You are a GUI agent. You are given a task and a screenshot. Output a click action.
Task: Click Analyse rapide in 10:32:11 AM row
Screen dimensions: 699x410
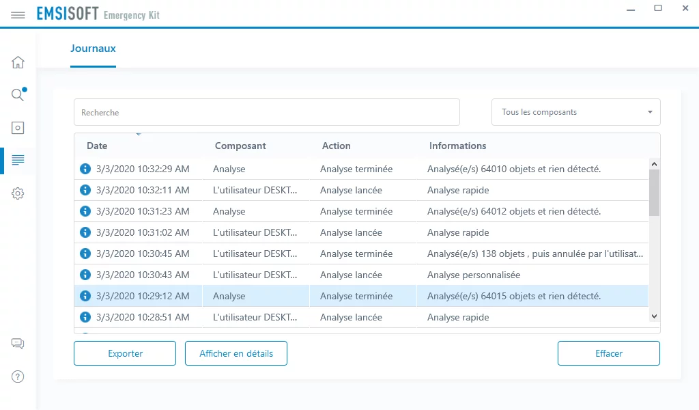pyautogui.click(x=458, y=190)
